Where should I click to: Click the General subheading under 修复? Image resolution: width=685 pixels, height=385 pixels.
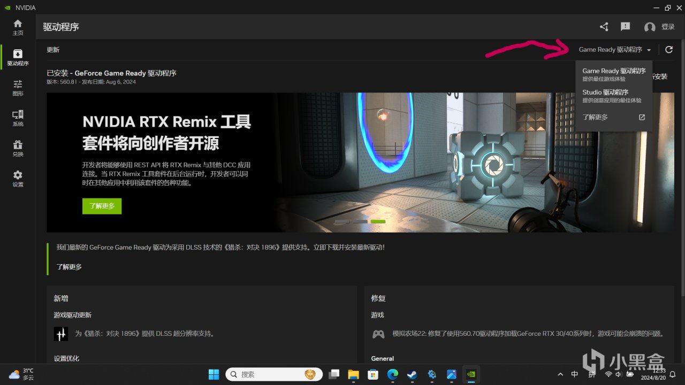[x=383, y=358]
